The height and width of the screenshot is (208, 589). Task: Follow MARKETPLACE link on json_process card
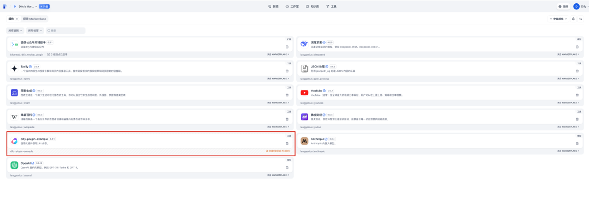point(569,79)
